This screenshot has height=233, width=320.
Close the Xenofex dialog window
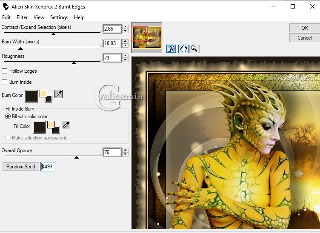click(312, 6)
